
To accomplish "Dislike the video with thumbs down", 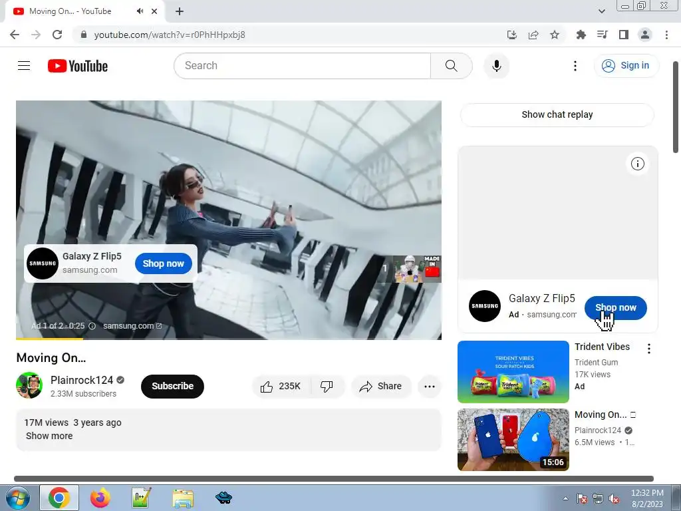I will (x=327, y=387).
